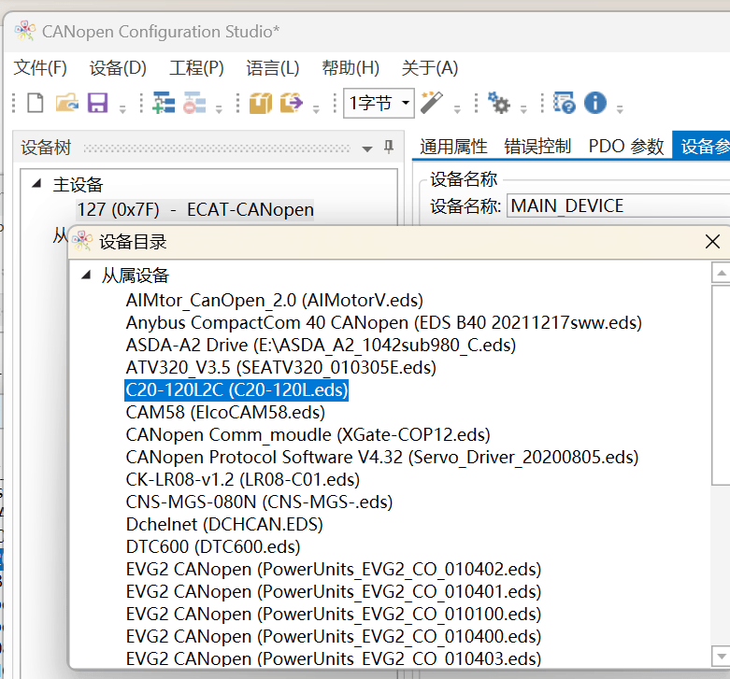Open settings gears toolbar icon
The image size is (730, 679).
[498, 103]
